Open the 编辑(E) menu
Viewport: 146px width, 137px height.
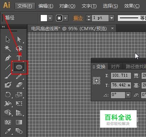point(46,6)
